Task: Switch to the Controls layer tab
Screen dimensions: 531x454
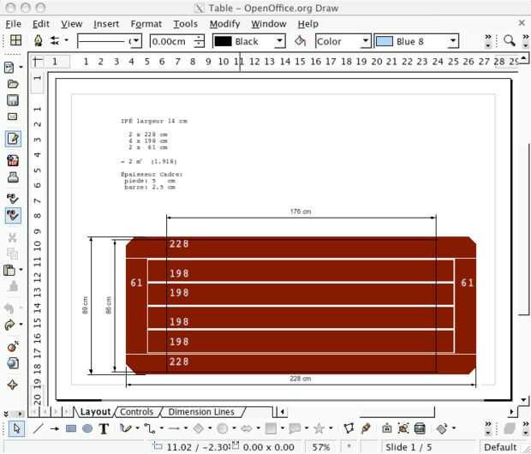Action: tap(136, 412)
